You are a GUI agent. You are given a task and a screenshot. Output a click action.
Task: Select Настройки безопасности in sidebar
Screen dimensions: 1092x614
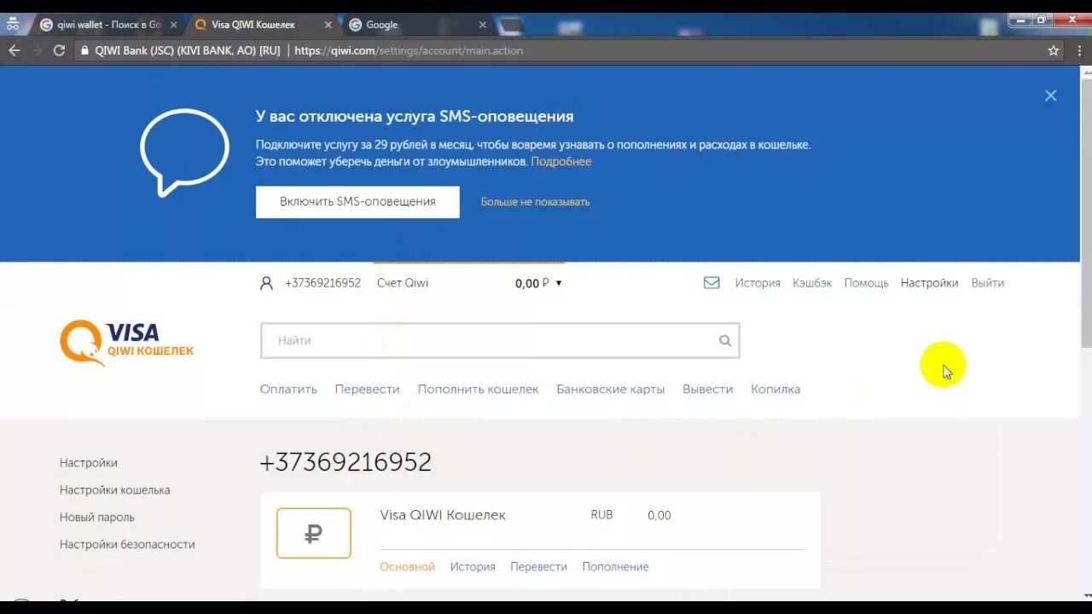coord(127,545)
